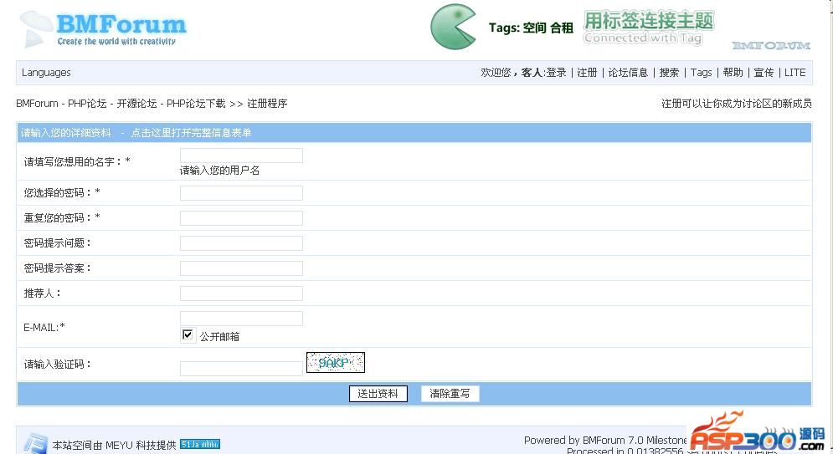The height and width of the screenshot is (454, 833).
Task: Click the 本站空间由 MEYU 科技提供 text
Action: [114, 445]
